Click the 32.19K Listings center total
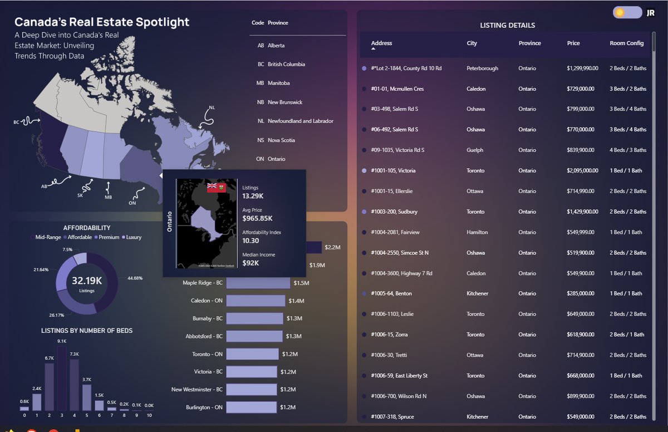The height and width of the screenshot is (432, 668). [x=87, y=283]
